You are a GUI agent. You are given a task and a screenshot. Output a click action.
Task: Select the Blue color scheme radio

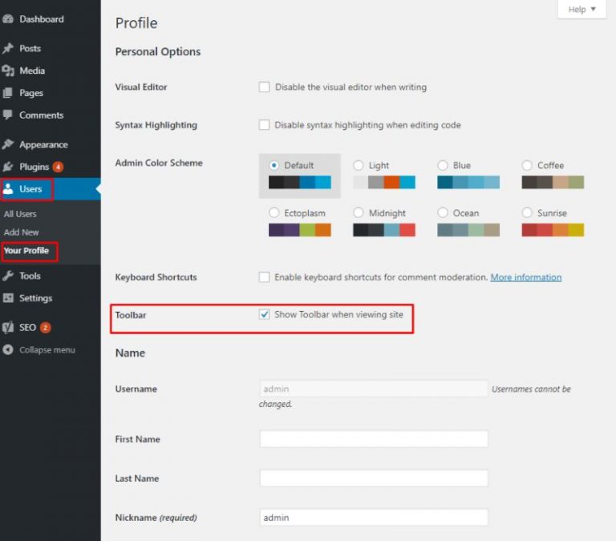(x=443, y=165)
